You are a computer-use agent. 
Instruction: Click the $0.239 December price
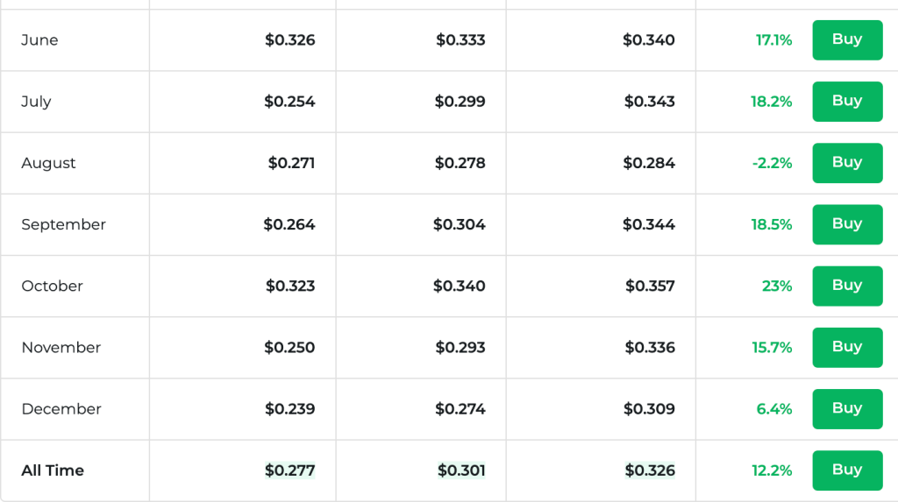[x=289, y=409]
